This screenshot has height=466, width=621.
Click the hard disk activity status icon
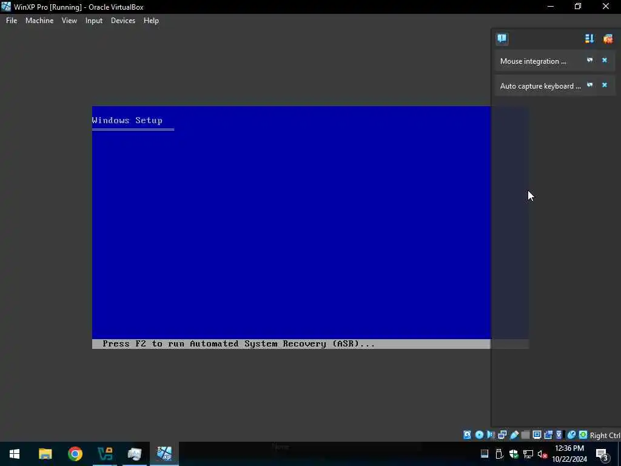click(468, 435)
